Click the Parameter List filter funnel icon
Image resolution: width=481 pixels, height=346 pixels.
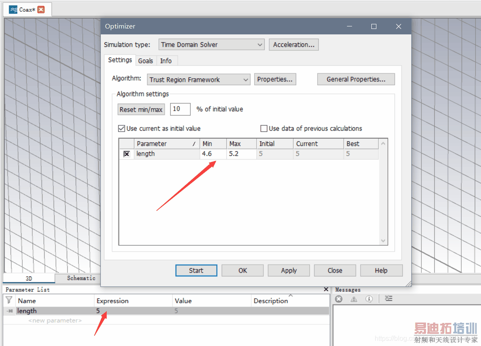[x=9, y=300]
